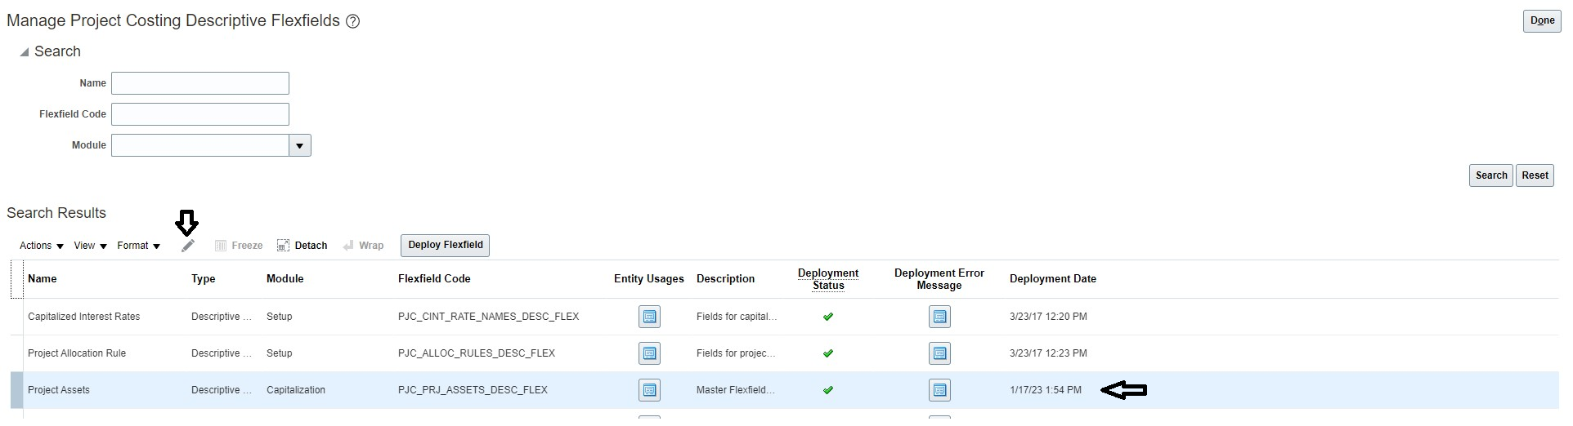Open help icon beside page title
The image size is (1573, 426).
coord(353,22)
